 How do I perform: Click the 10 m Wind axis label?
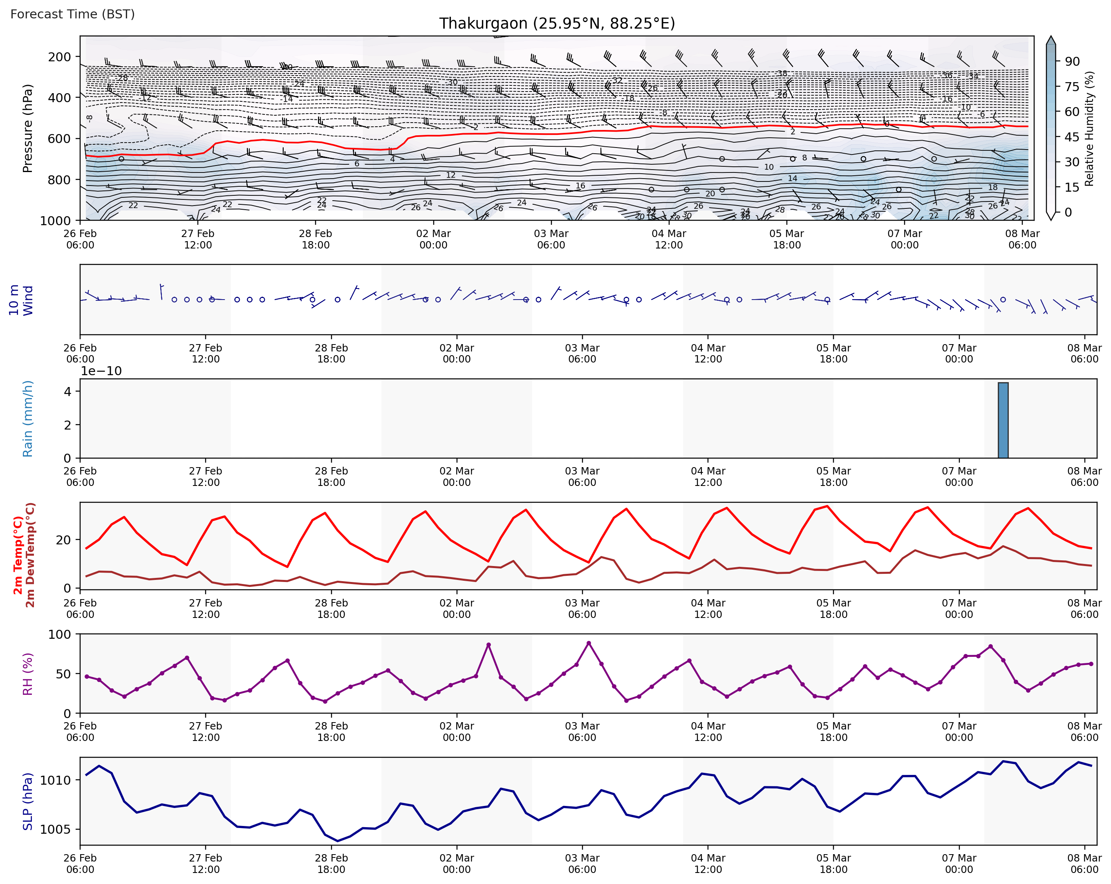point(20,300)
